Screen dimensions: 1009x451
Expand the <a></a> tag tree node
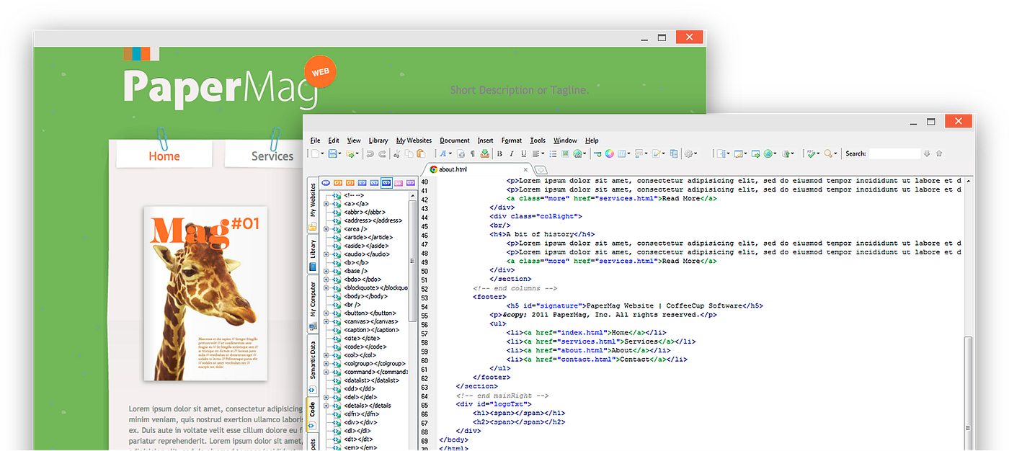coord(326,204)
